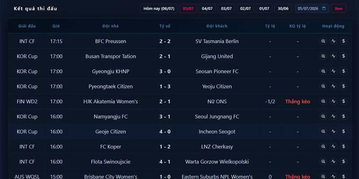Click the dollar icon for Flota Swinoujscie row
The height and width of the screenshot is (179, 359).
point(343,162)
